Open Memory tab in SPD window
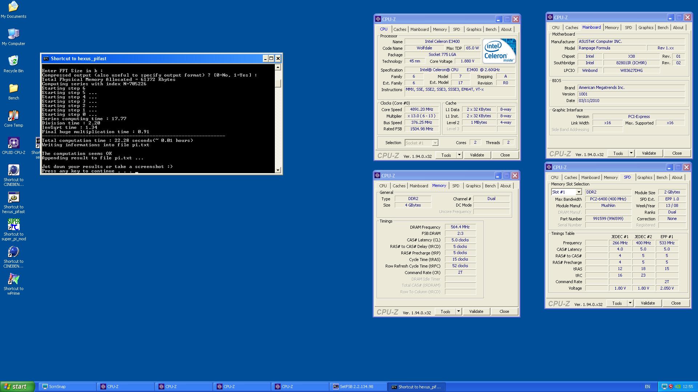698x392 pixels. tap(611, 177)
